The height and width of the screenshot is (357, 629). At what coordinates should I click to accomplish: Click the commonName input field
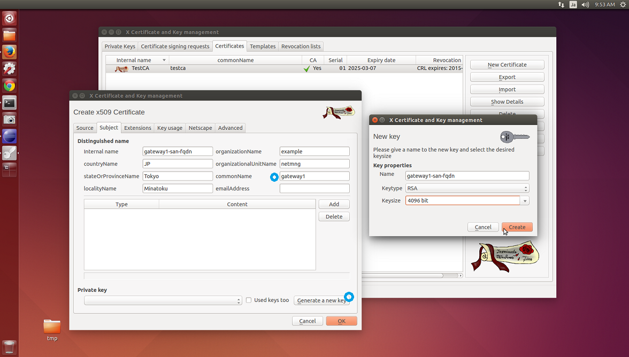[x=314, y=176]
